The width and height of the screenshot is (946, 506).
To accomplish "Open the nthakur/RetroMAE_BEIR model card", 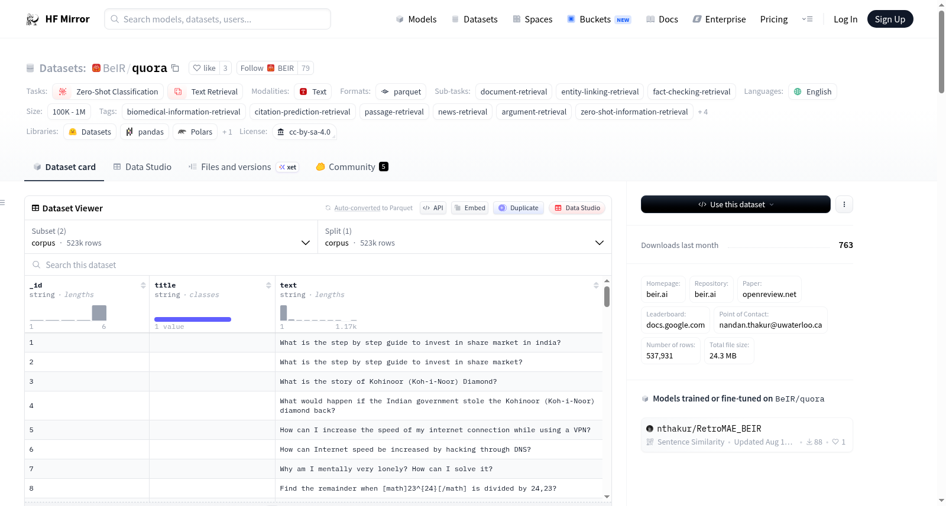I will click(747, 435).
